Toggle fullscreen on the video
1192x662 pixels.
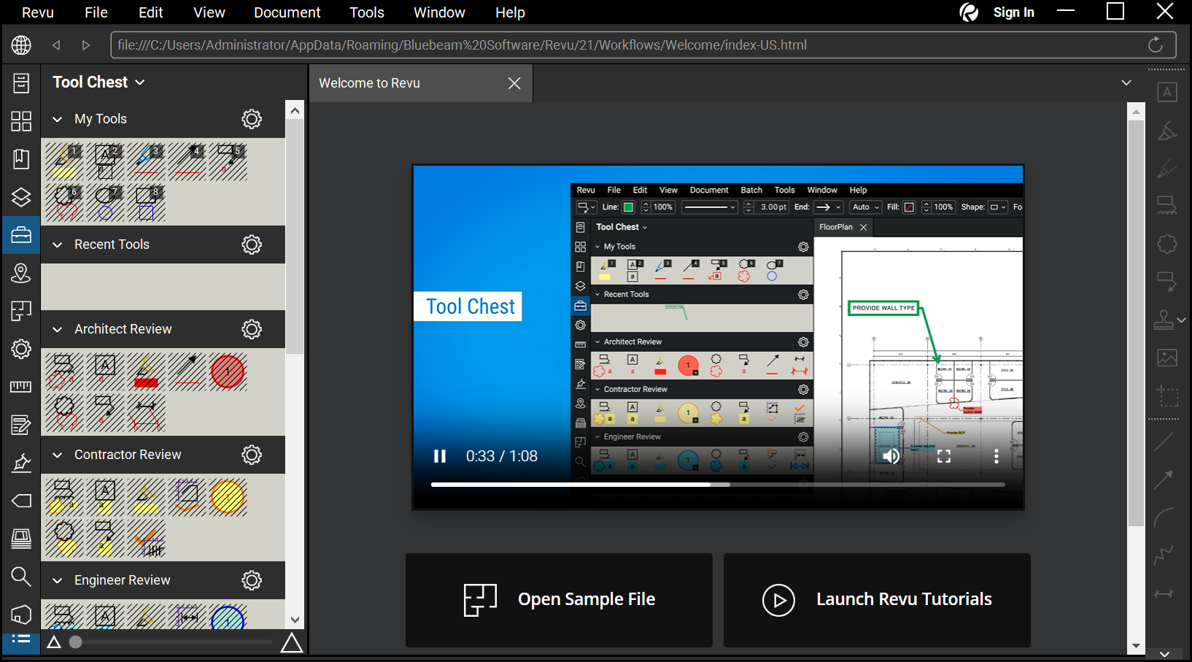(x=944, y=456)
